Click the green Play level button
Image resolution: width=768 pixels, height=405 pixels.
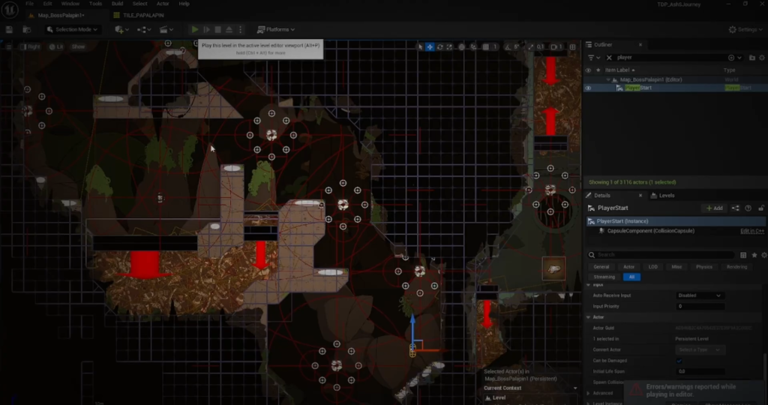(x=195, y=29)
